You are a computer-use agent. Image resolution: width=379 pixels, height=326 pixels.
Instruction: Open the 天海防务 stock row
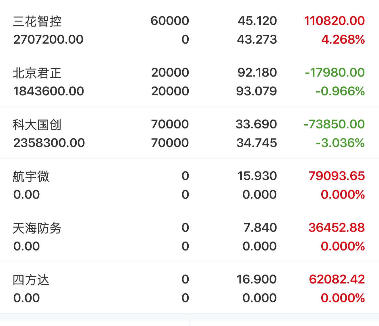189,236
